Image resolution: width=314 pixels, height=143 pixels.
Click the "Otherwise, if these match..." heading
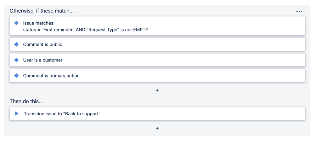point(42,11)
